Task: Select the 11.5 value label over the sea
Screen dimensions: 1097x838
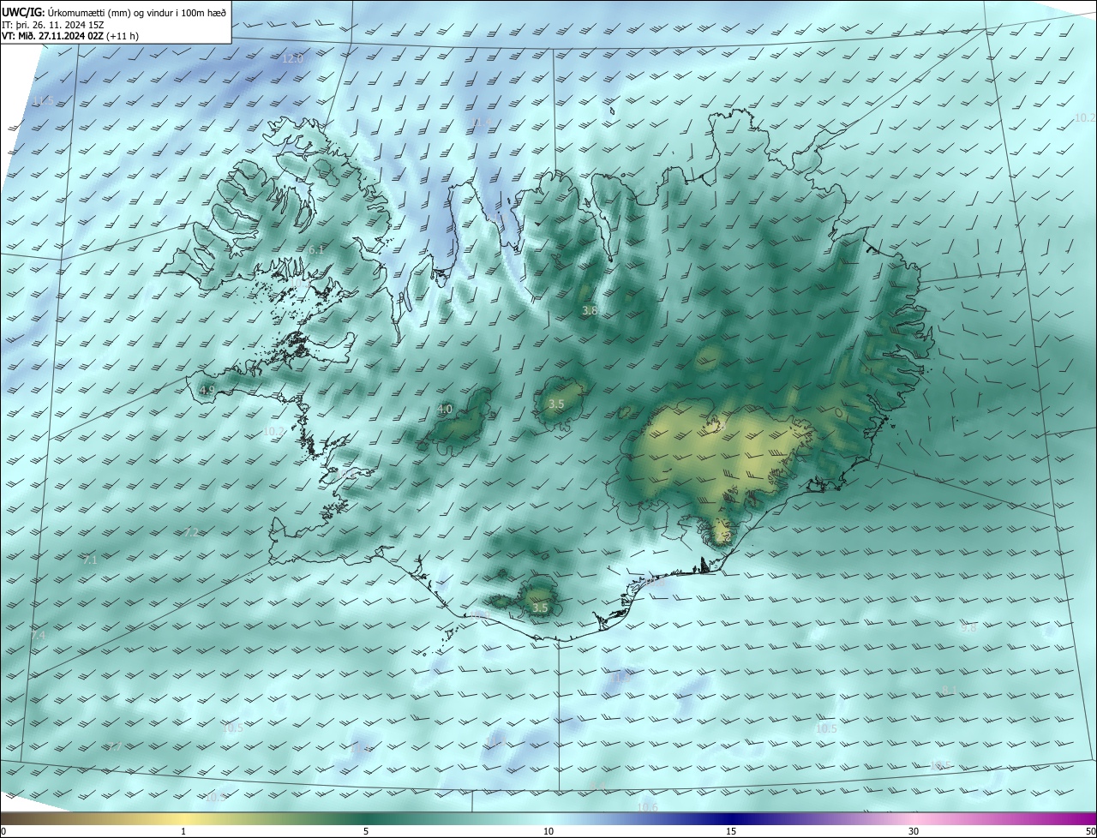Action: (x=43, y=101)
